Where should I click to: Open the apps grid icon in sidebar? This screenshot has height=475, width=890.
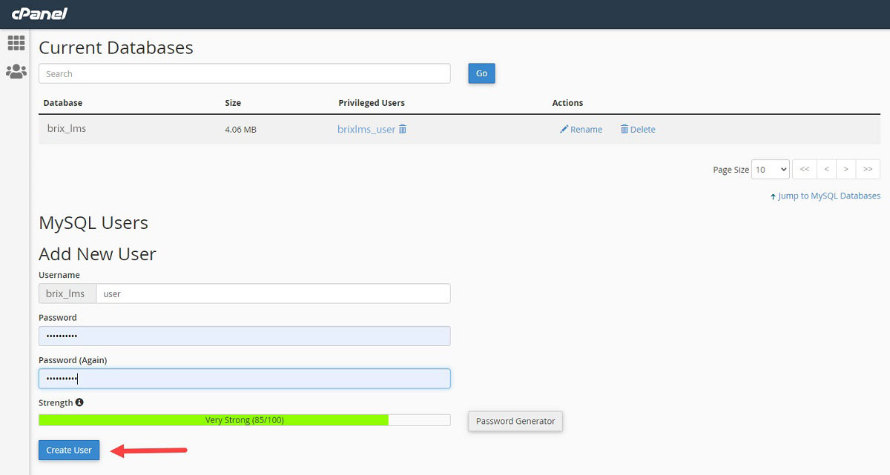(16, 43)
